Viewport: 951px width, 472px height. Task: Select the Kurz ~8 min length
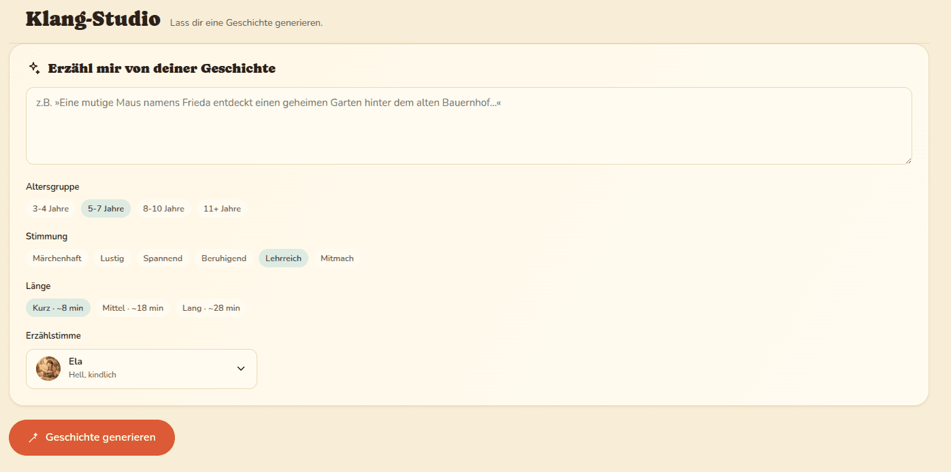click(x=58, y=308)
